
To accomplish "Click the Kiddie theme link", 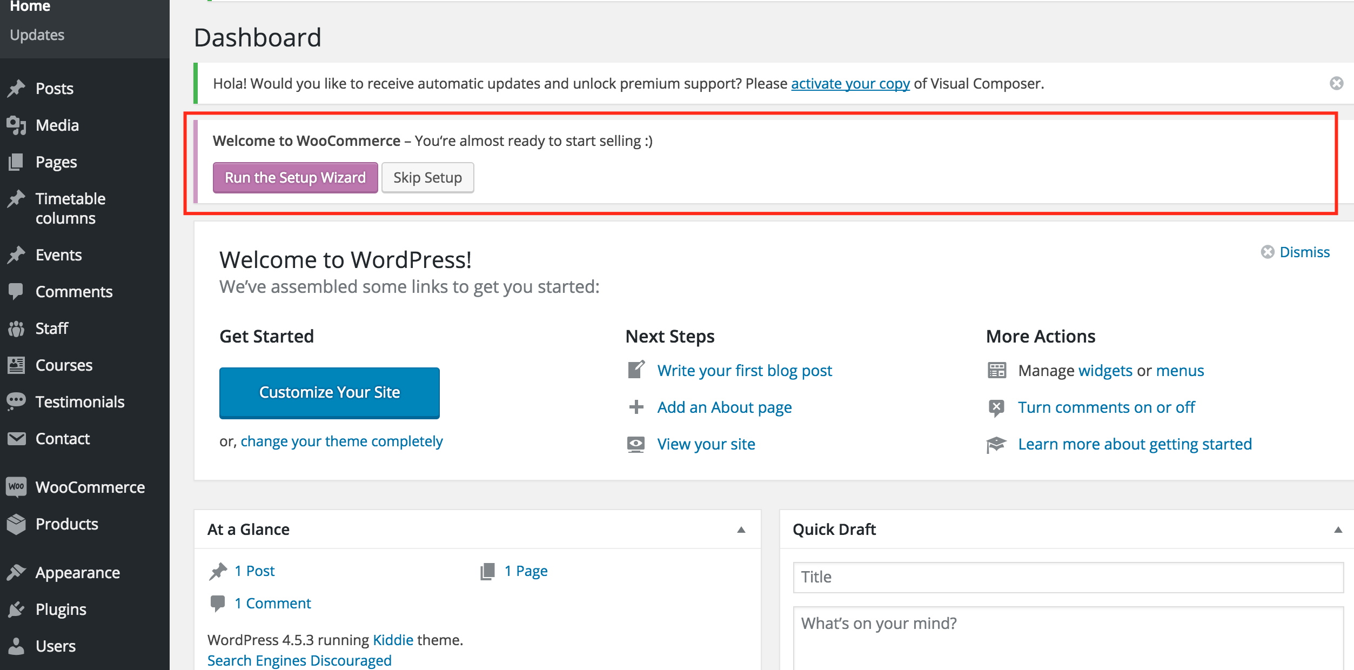I will (393, 640).
